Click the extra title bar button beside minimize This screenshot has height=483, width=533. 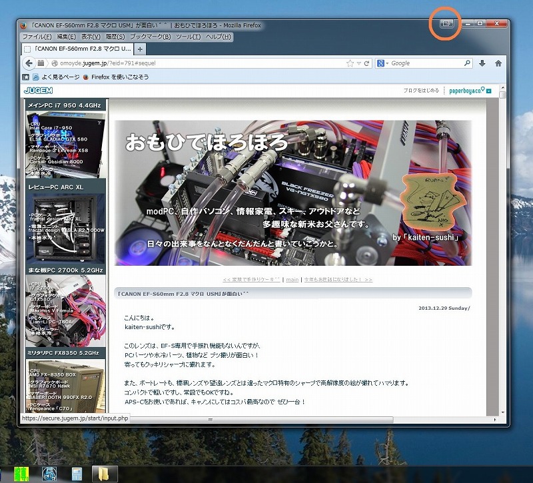pyautogui.click(x=447, y=23)
